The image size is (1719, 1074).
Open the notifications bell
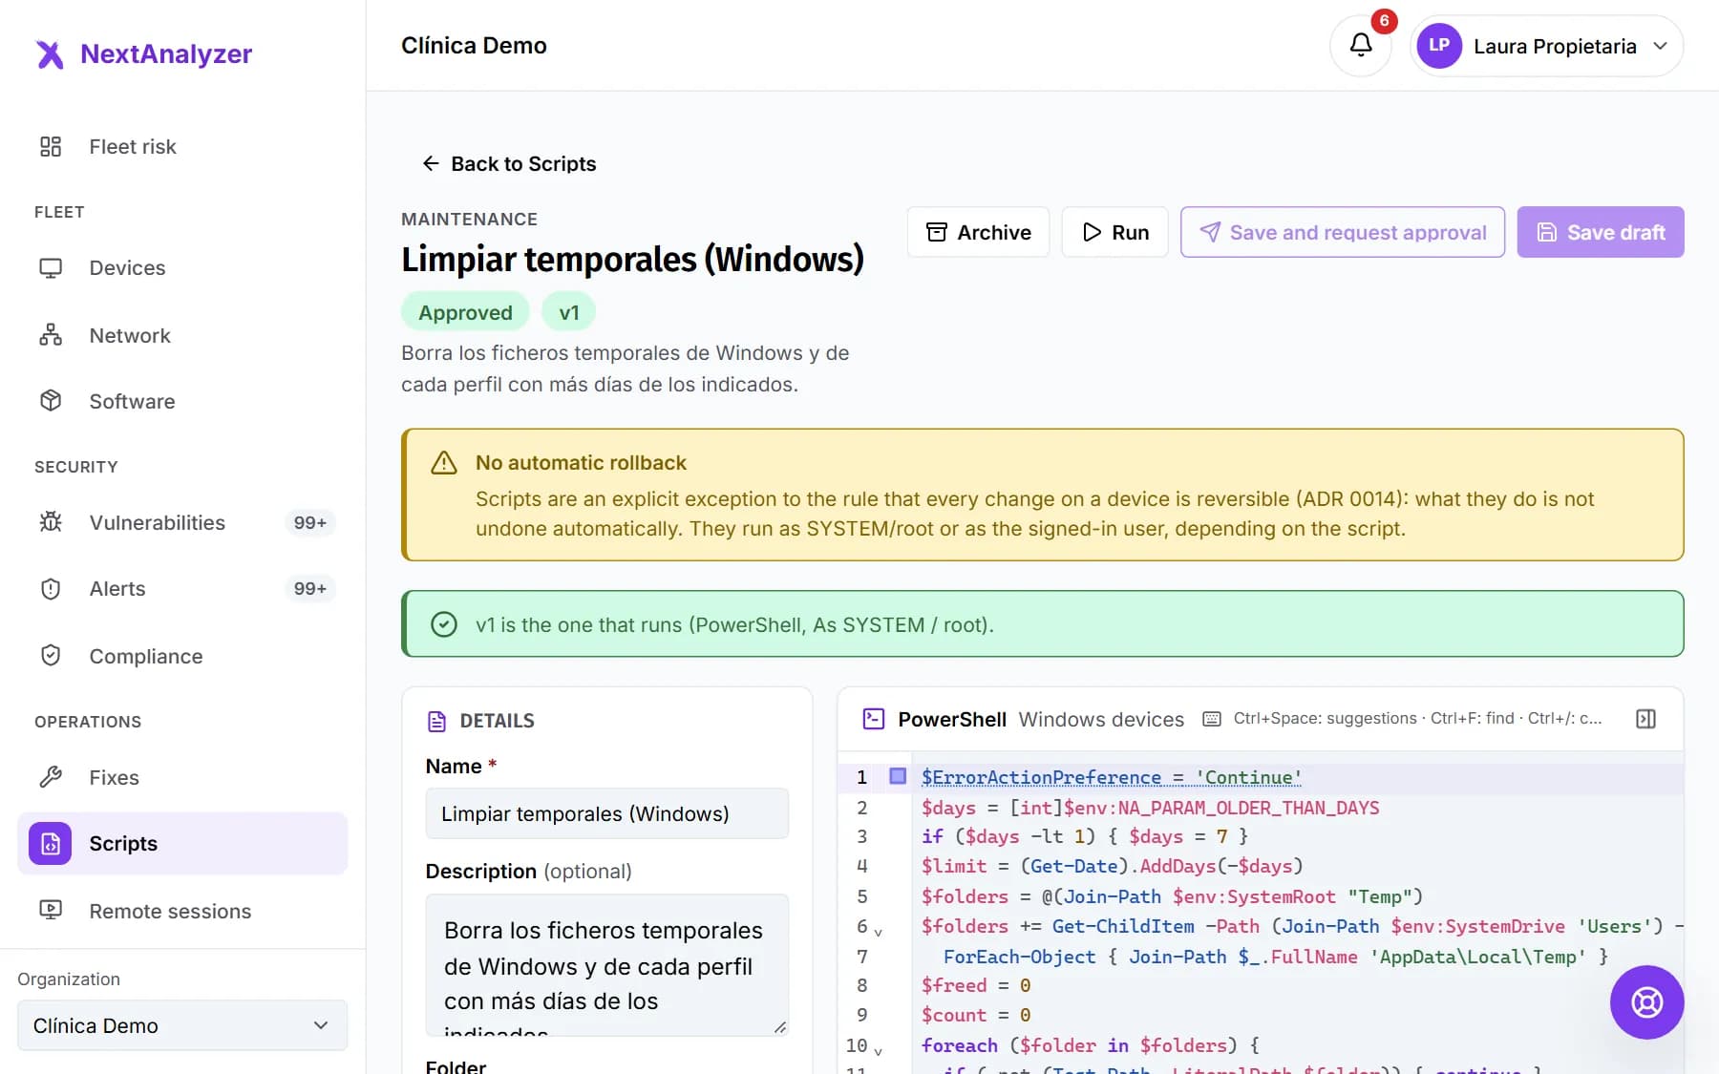1361,45
